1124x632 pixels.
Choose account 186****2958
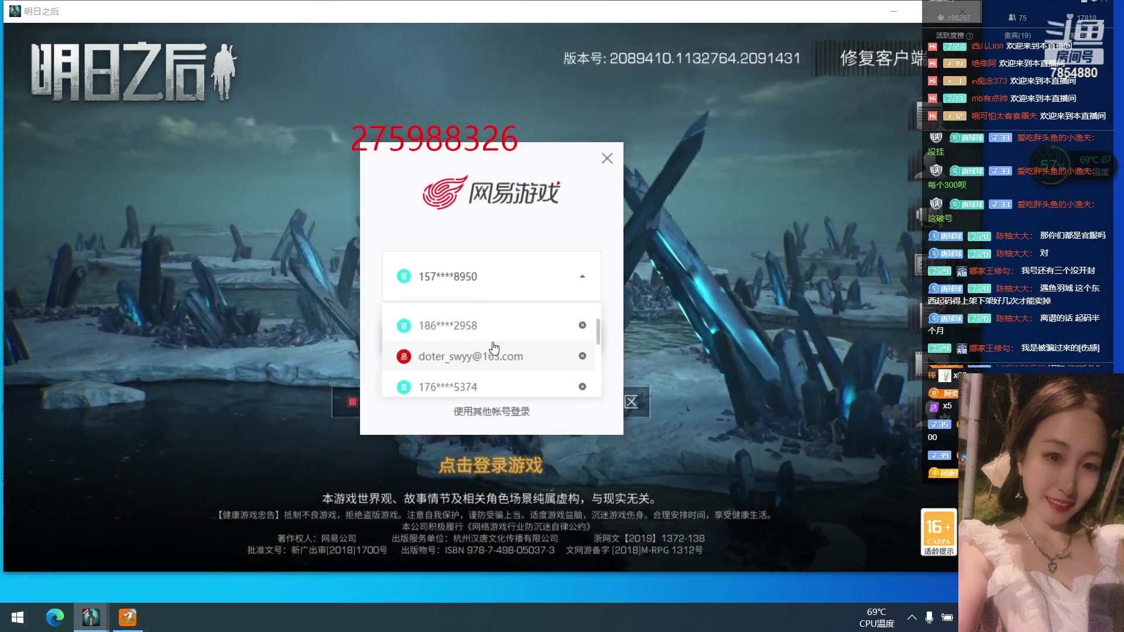click(x=489, y=325)
